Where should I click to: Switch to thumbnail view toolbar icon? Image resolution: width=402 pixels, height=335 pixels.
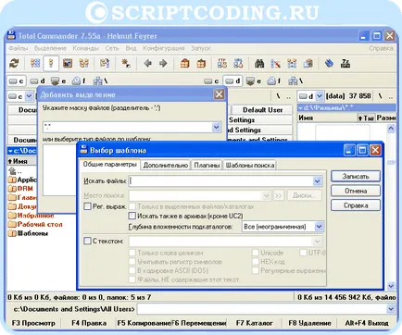click(x=68, y=64)
